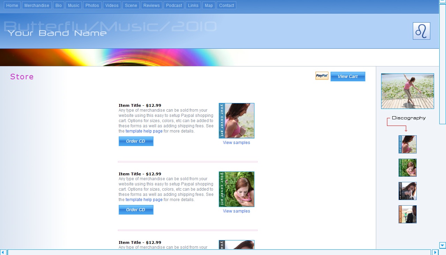The image size is (446, 255).
Task: Click the first Item Title - $12.99 heading
Action: [x=140, y=105]
